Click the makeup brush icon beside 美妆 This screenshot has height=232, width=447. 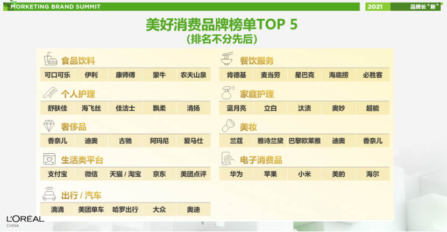[229, 126]
